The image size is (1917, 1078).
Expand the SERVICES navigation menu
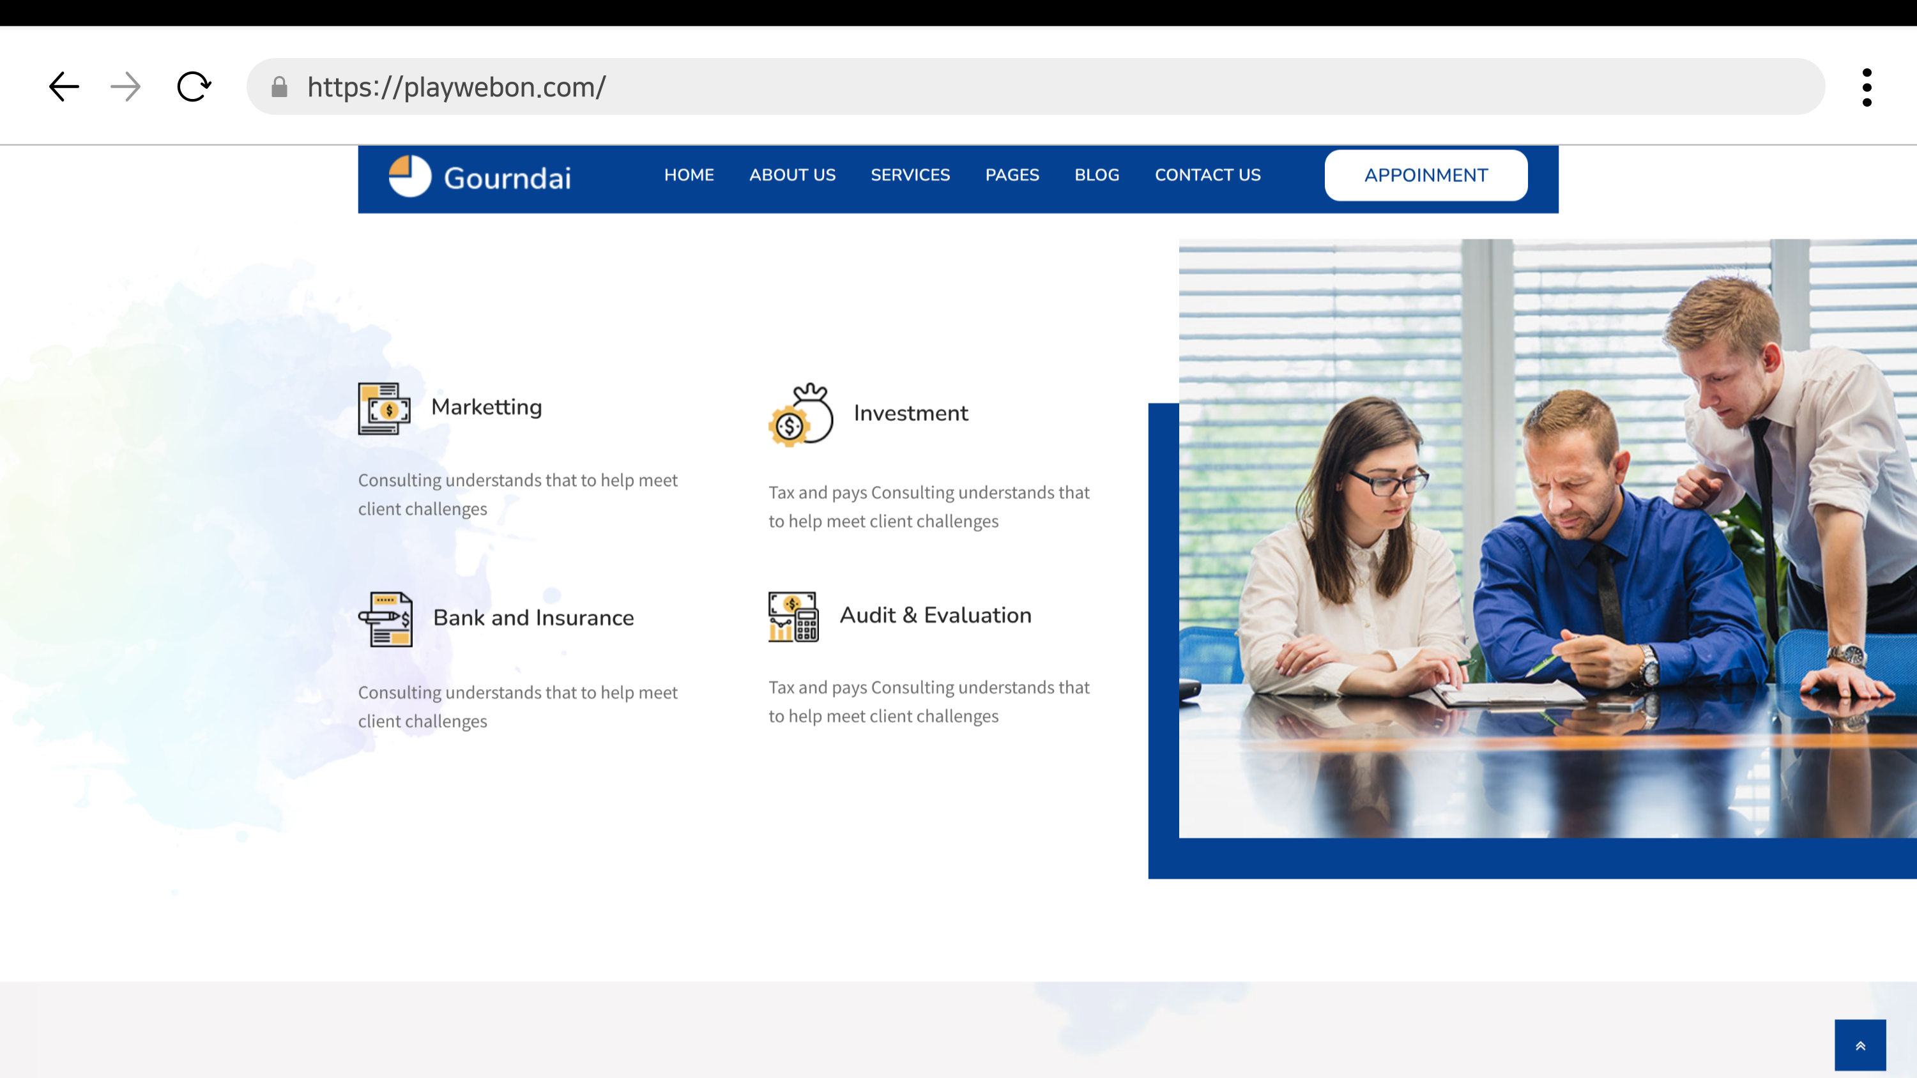pos(910,175)
